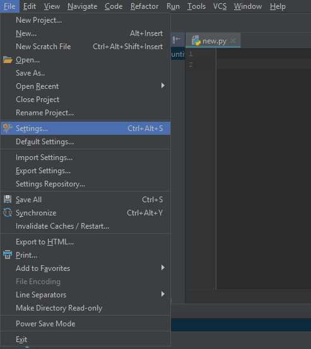Expand the Add to Favorites submenu
Screen dimensions: 311x349
coord(86,268)
